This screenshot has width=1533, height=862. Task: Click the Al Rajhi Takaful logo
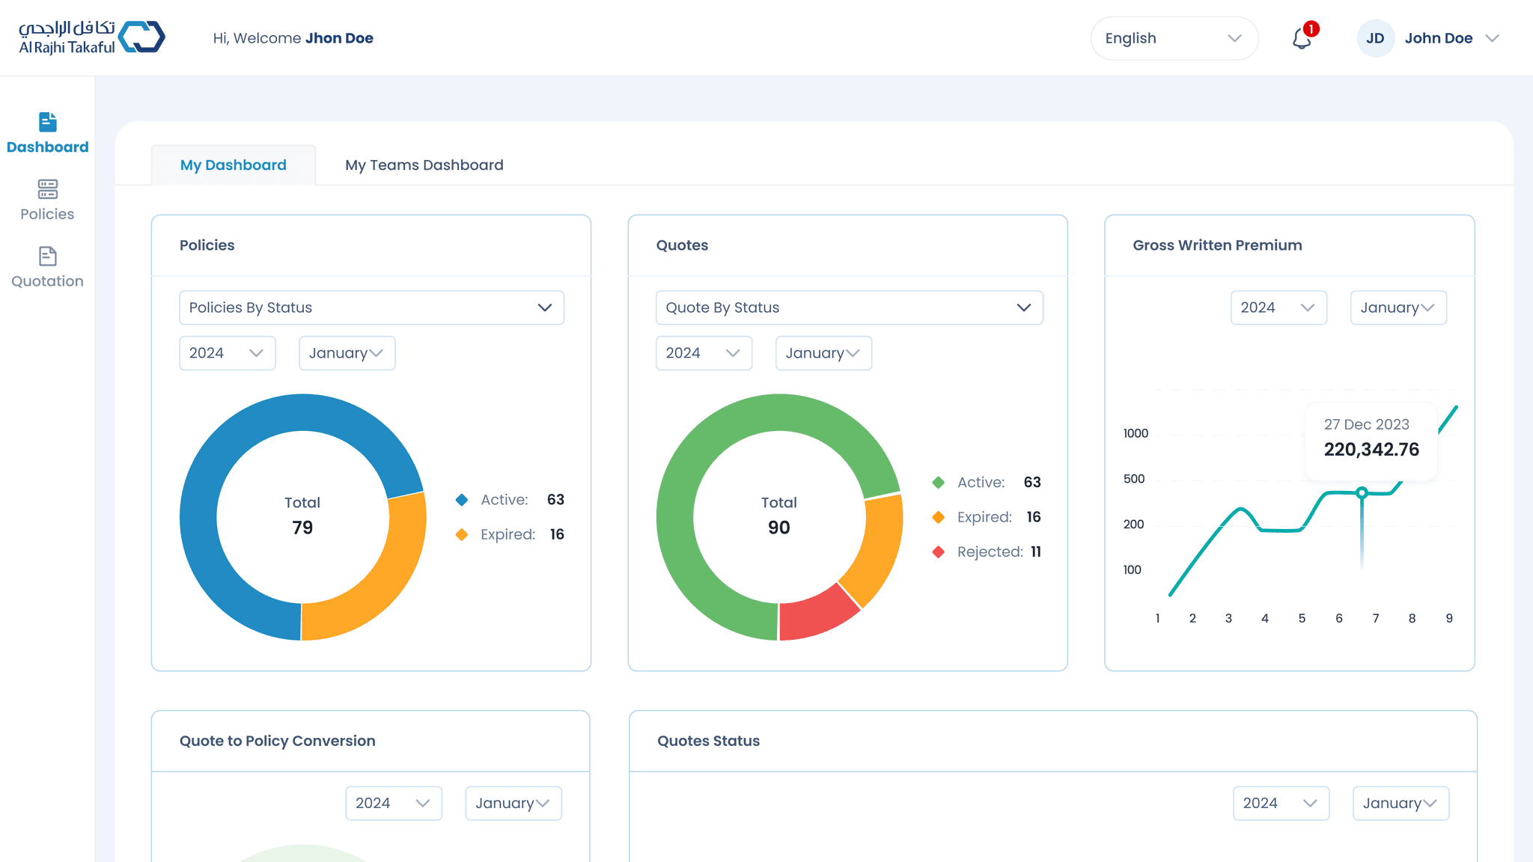point(91,37)
